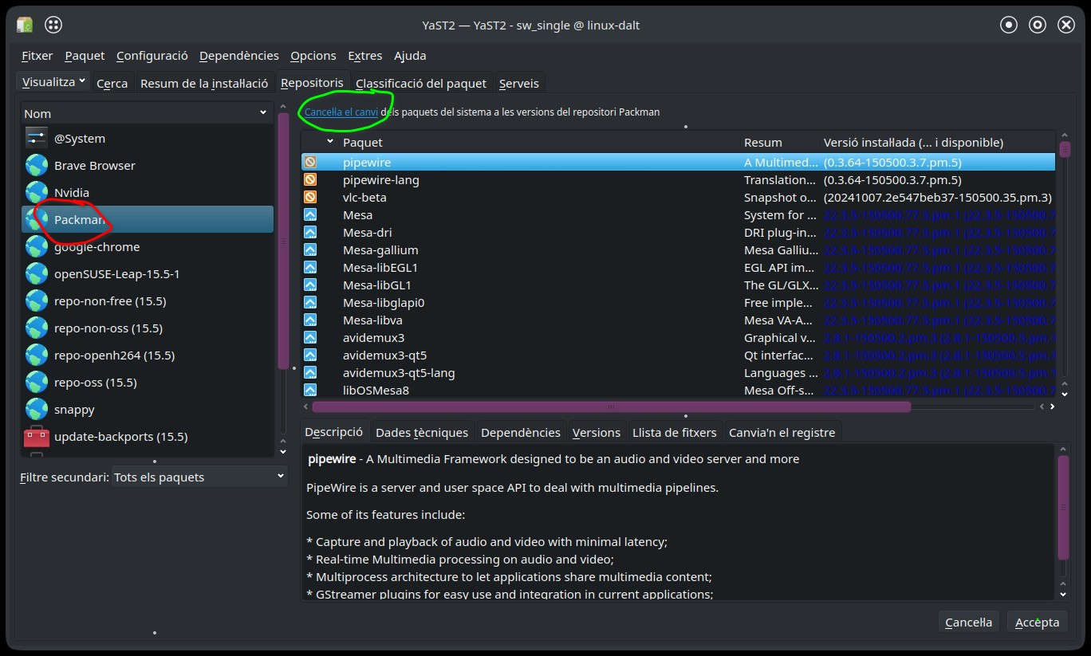Select the Brave Browser repository globe icon
Screen dimensions: 1091x656
(37, 165)
